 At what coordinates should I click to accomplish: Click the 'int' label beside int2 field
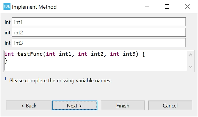pyautogui.click(x=8, y=33)
